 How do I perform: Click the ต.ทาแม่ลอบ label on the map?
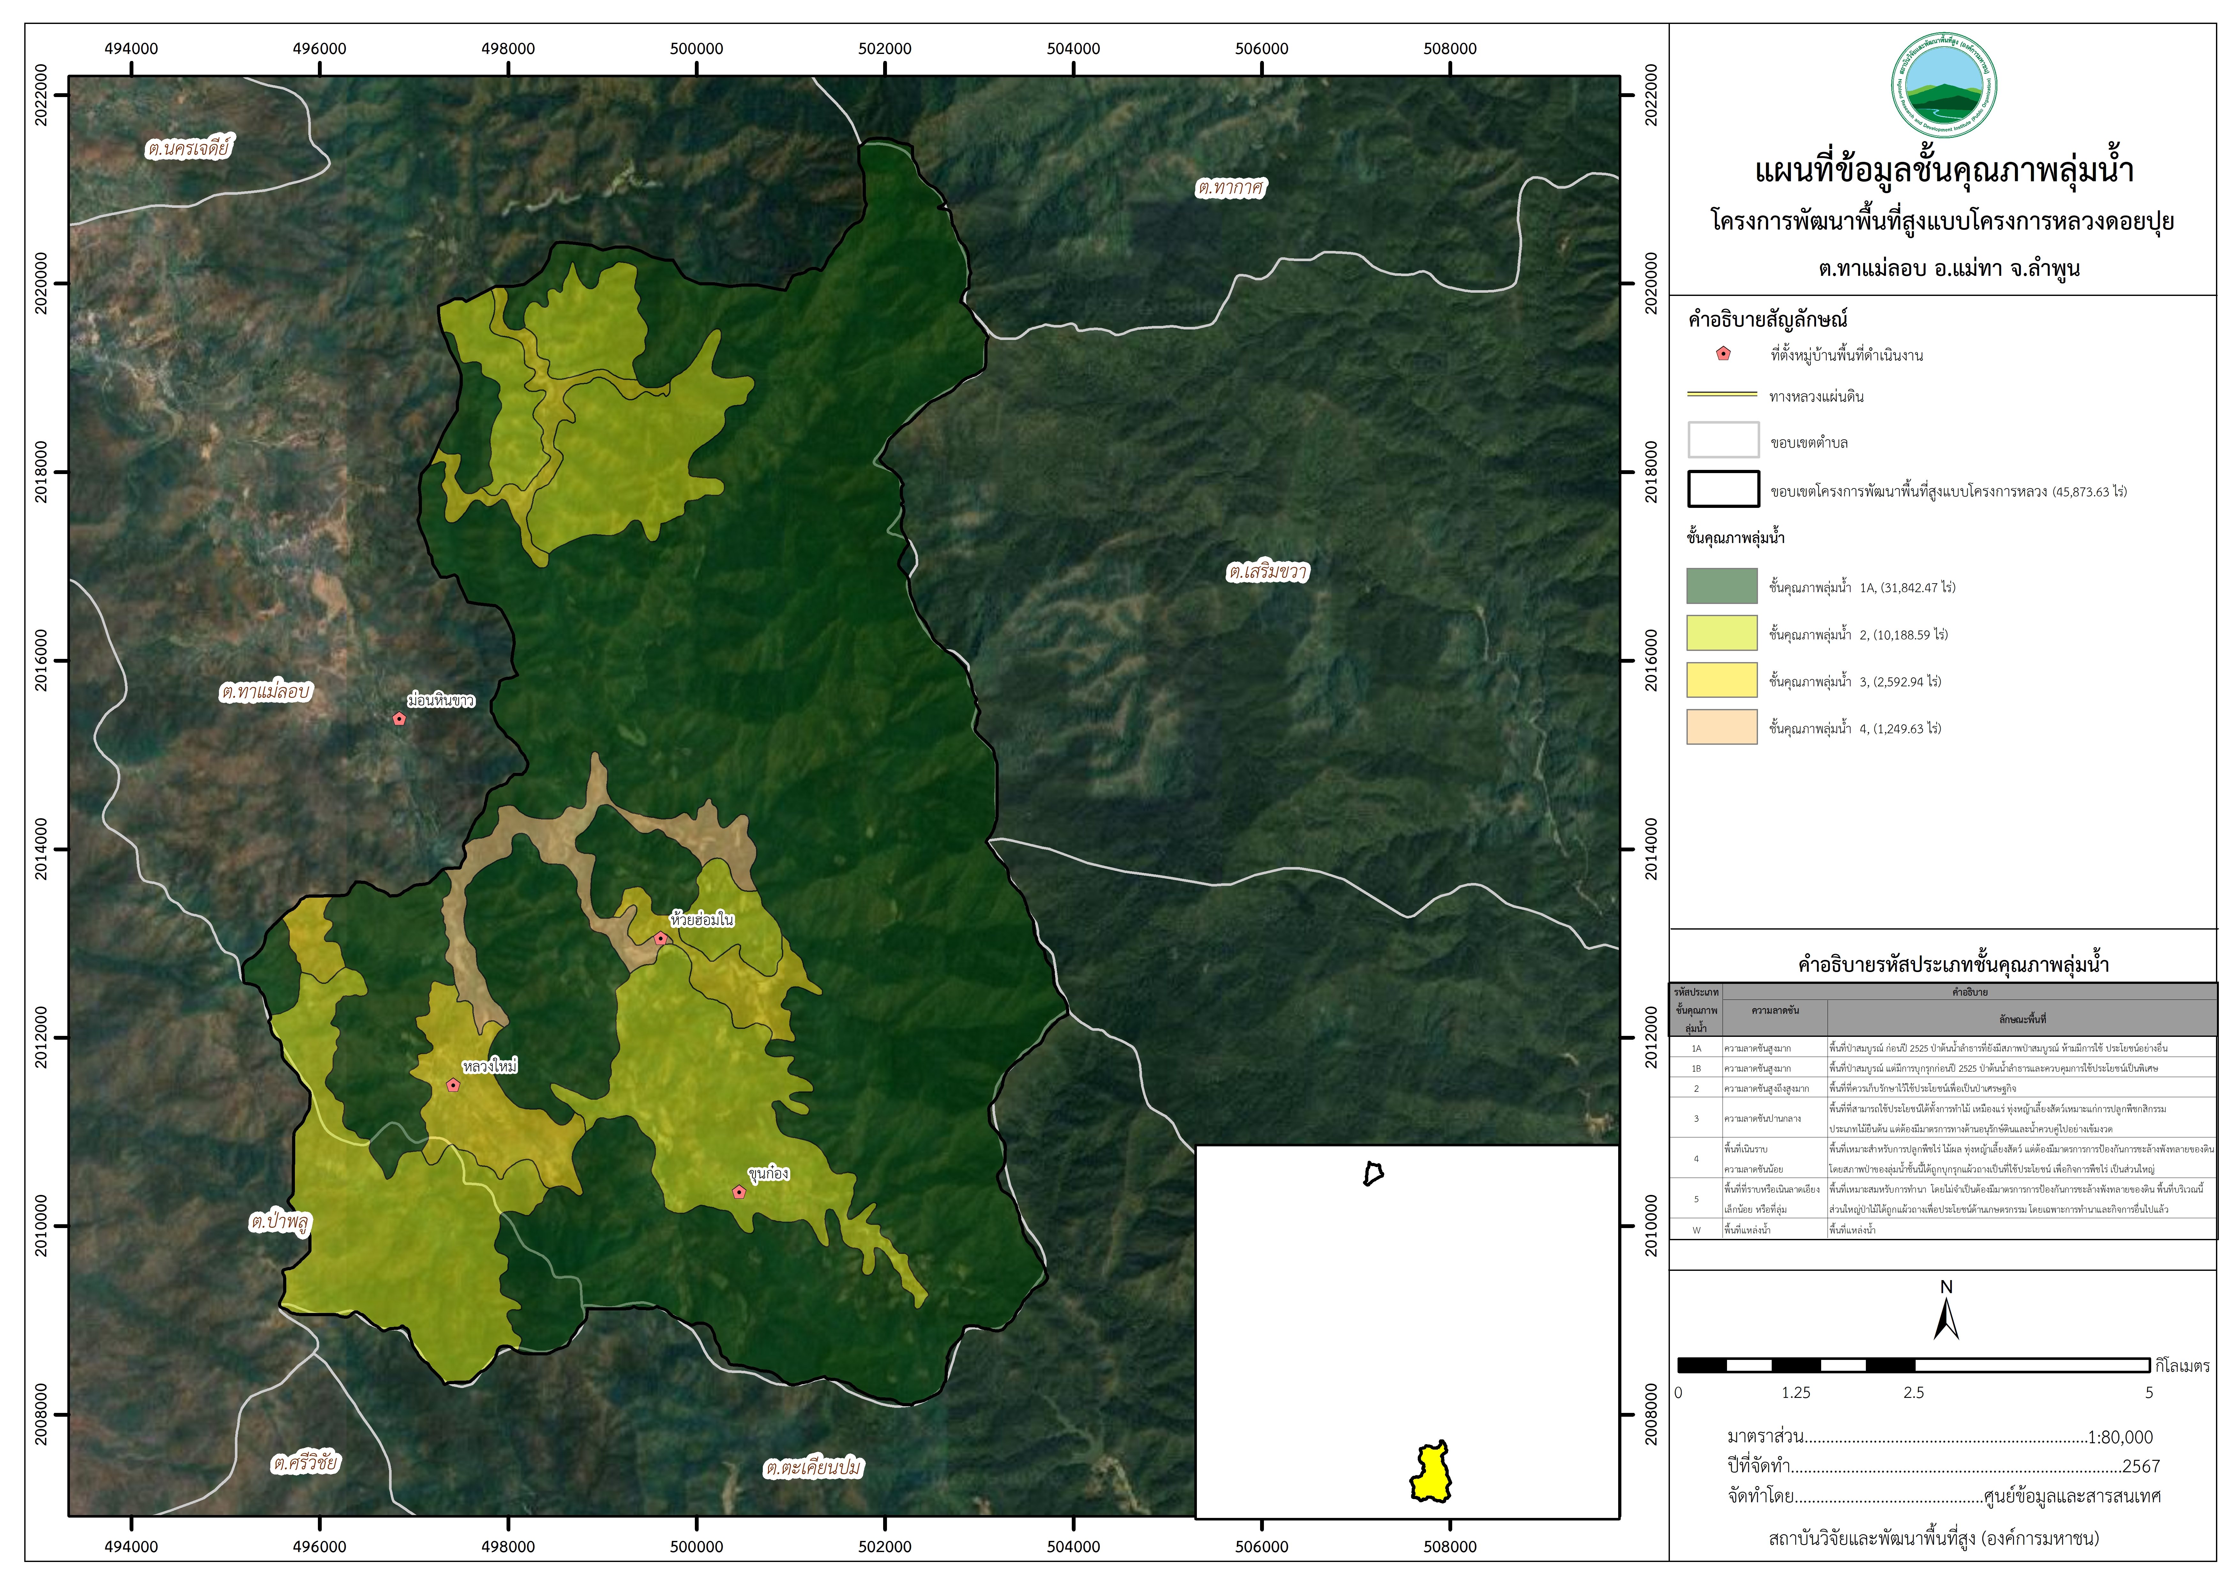point(265,691)
